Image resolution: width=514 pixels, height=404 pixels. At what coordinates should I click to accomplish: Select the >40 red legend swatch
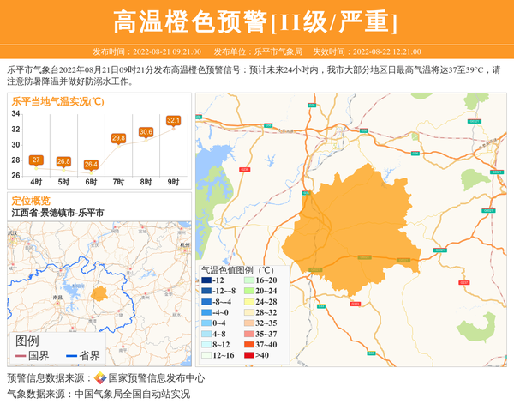pyautogui.click(x=248, y=355)
